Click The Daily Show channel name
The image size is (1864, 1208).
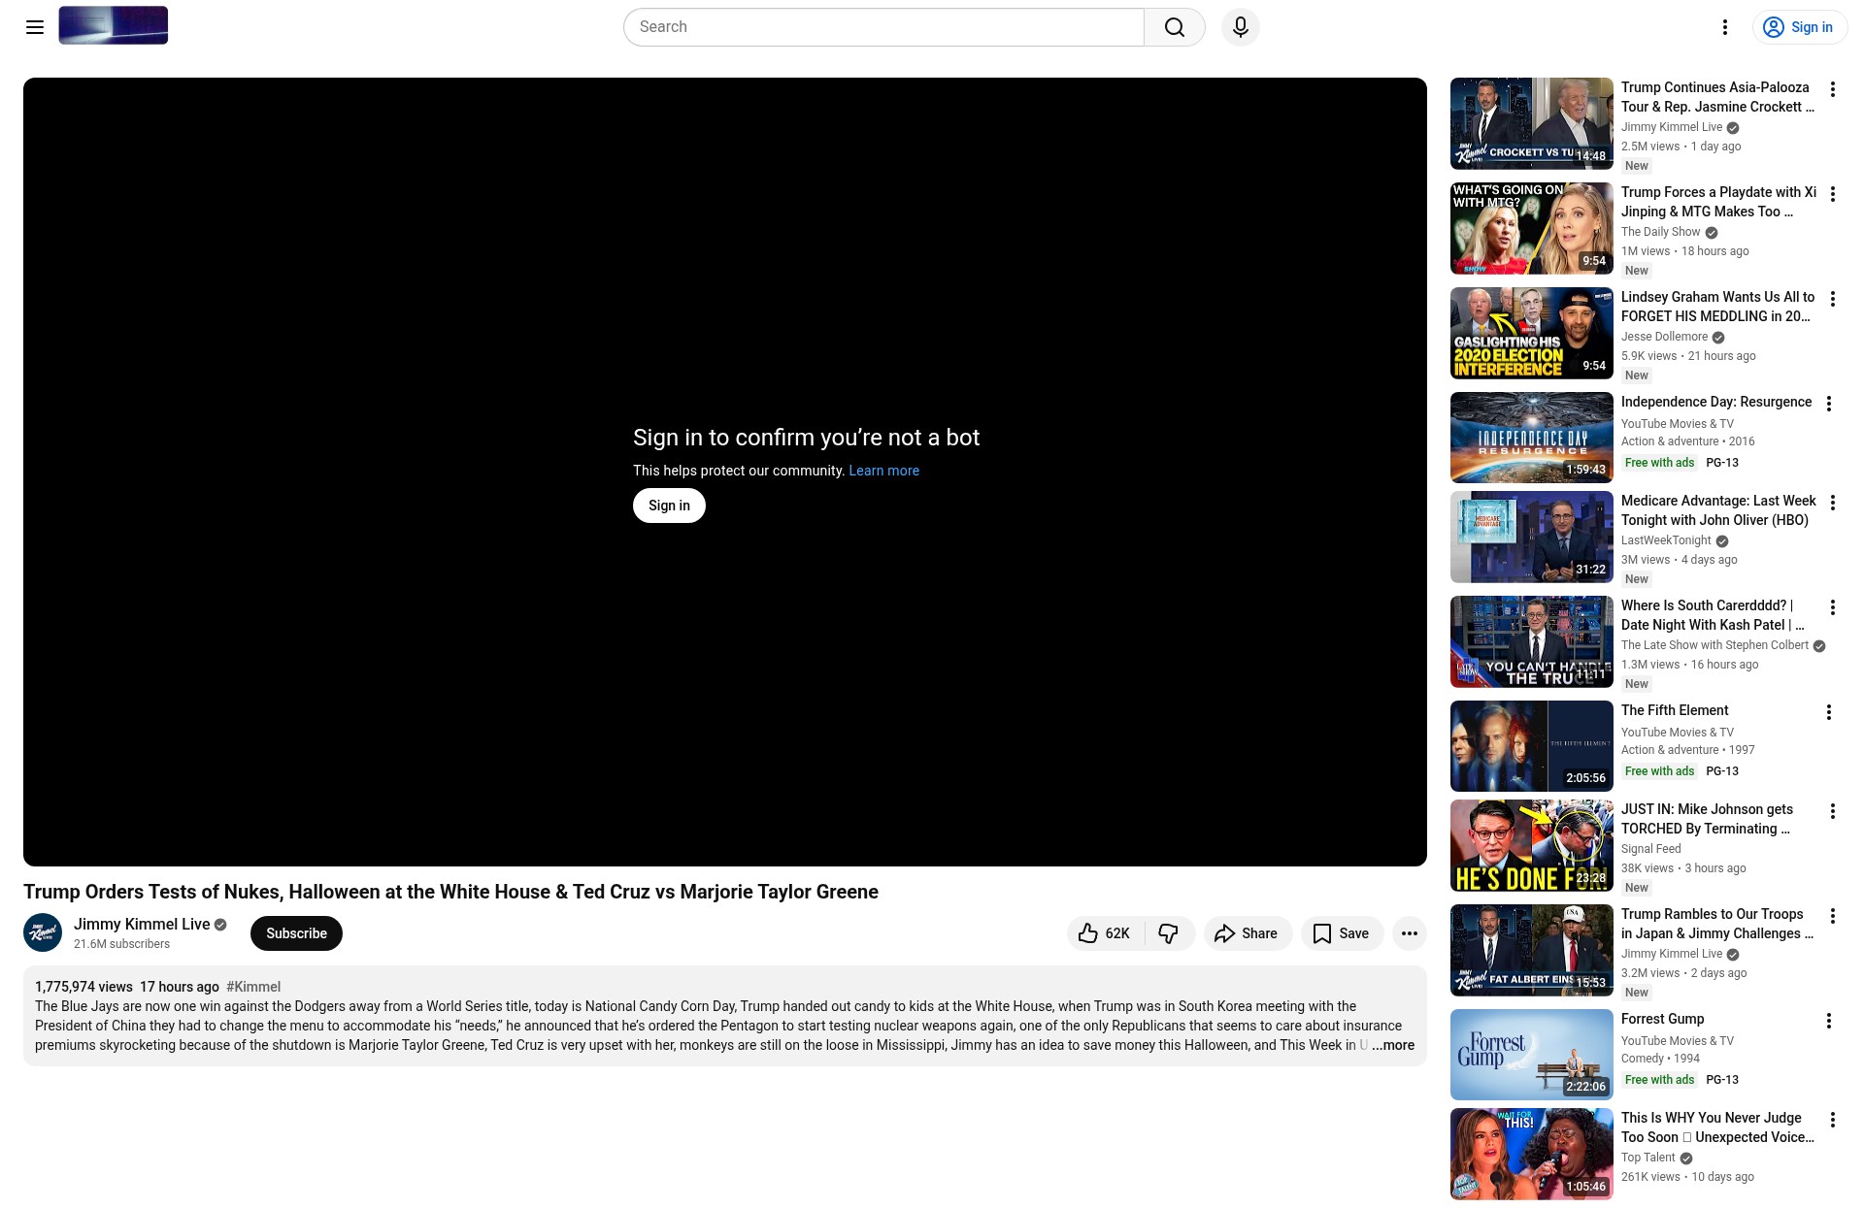1660,232
